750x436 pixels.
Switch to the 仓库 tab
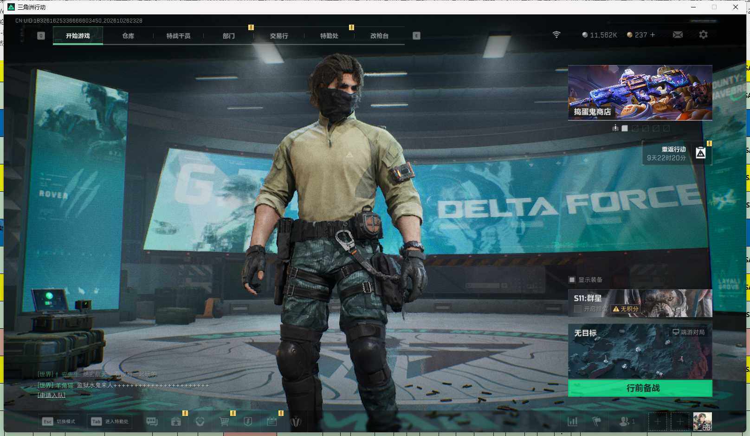[128, 36]
